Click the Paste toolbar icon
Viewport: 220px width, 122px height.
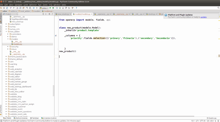click(x=23, y=8)
